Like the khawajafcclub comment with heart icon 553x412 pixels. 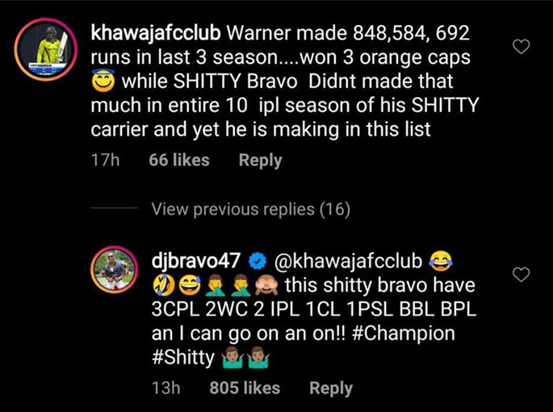click(x=521, y=47)
